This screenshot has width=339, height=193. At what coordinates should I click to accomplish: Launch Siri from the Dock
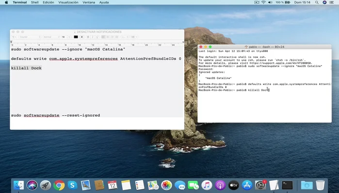(x=32, y=185)
